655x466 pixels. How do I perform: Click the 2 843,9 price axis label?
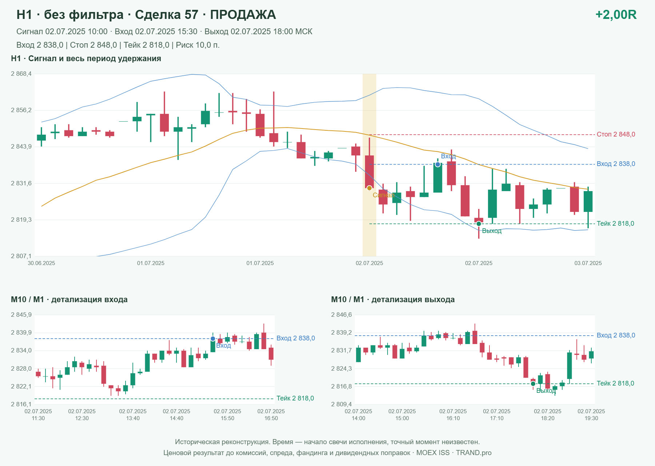(x=21, y=146)
